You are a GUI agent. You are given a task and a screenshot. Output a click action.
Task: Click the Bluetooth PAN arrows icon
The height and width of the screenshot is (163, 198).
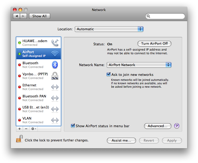coord(55,98)
